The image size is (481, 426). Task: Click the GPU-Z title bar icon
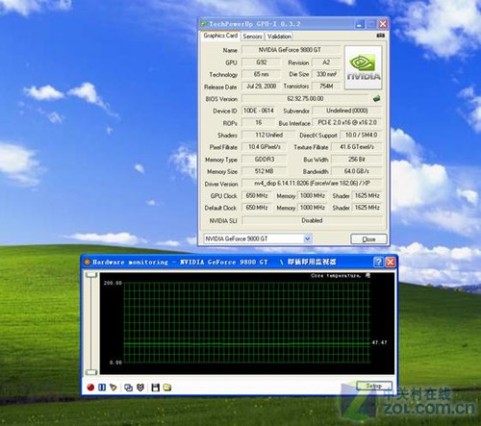pos(203,24)
